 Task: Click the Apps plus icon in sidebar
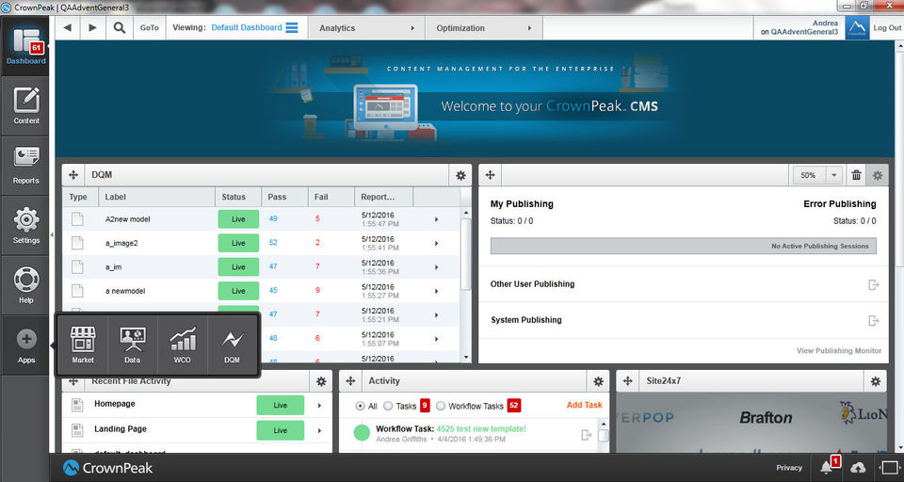[x=26, y=339]
